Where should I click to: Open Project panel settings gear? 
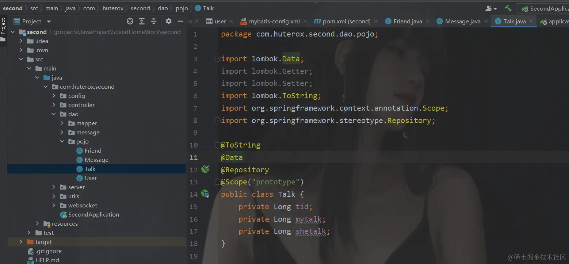(168, 21)
